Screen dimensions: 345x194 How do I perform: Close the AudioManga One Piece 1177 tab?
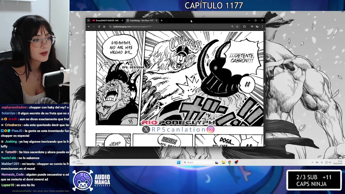pos(156,20)
